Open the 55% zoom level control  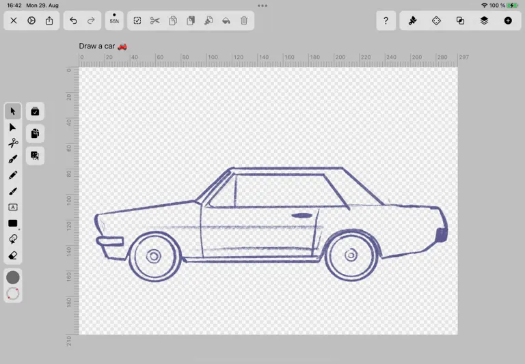(x=114, y=20)
